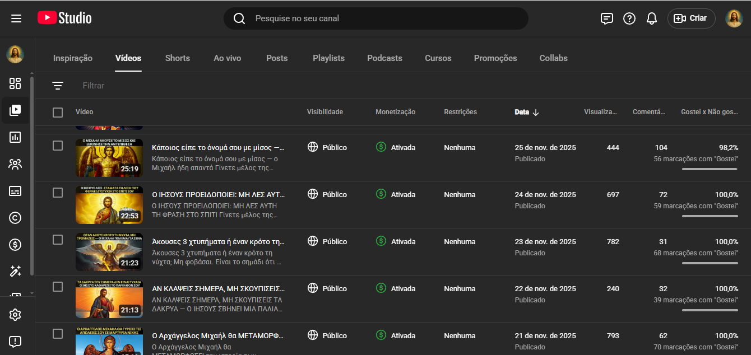The height and width of the screenshot is (355, 751).
Task: Open Earn monetization dollar sidebar icon
Action: pos(15,245)
